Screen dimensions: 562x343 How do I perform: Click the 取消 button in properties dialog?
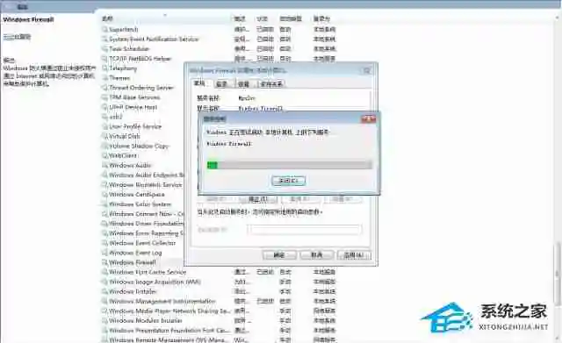click(317, 255)
